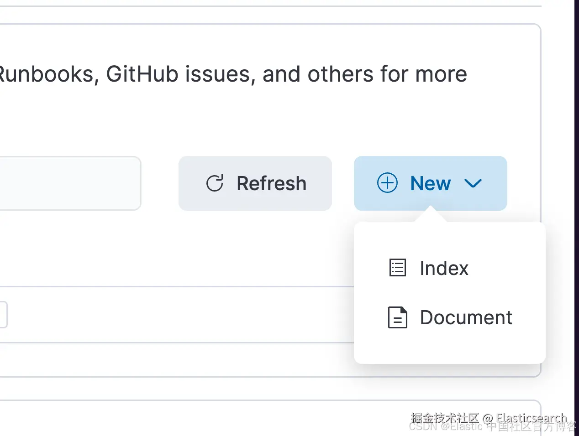Expand the New dropdown chevron

[473, 183]
